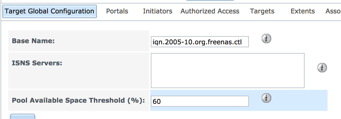Open the Initiators tab

pos(158,11)
